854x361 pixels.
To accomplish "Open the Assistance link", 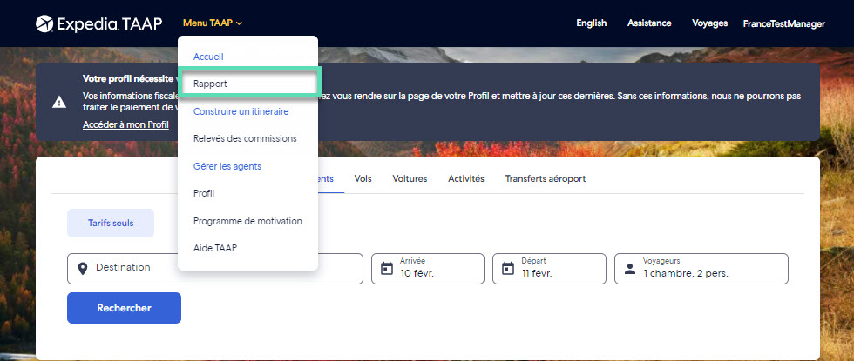I will point(649,23).
